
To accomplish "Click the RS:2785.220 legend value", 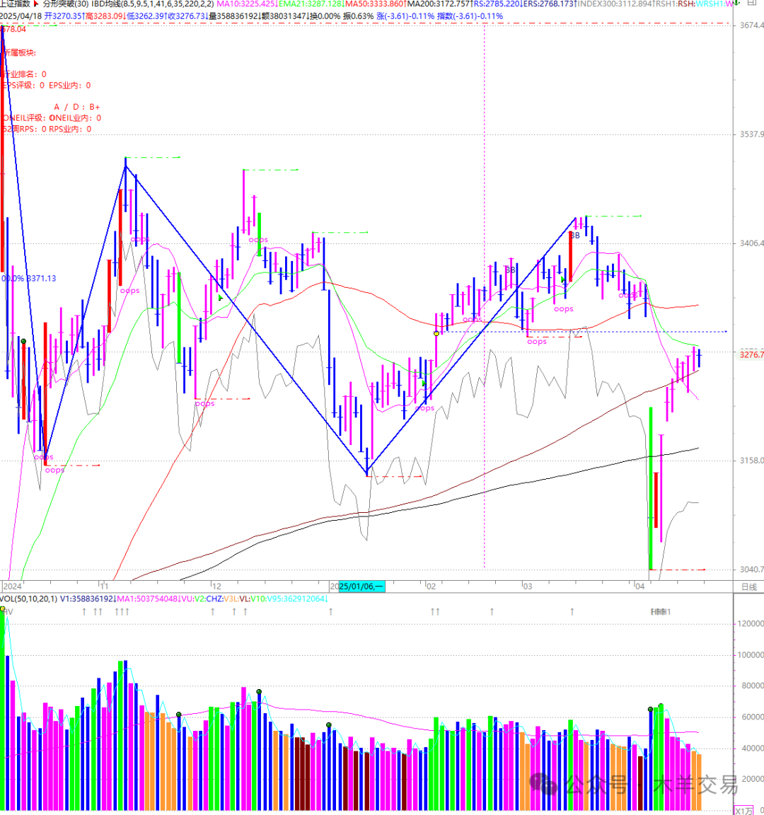I will point(498,4).
